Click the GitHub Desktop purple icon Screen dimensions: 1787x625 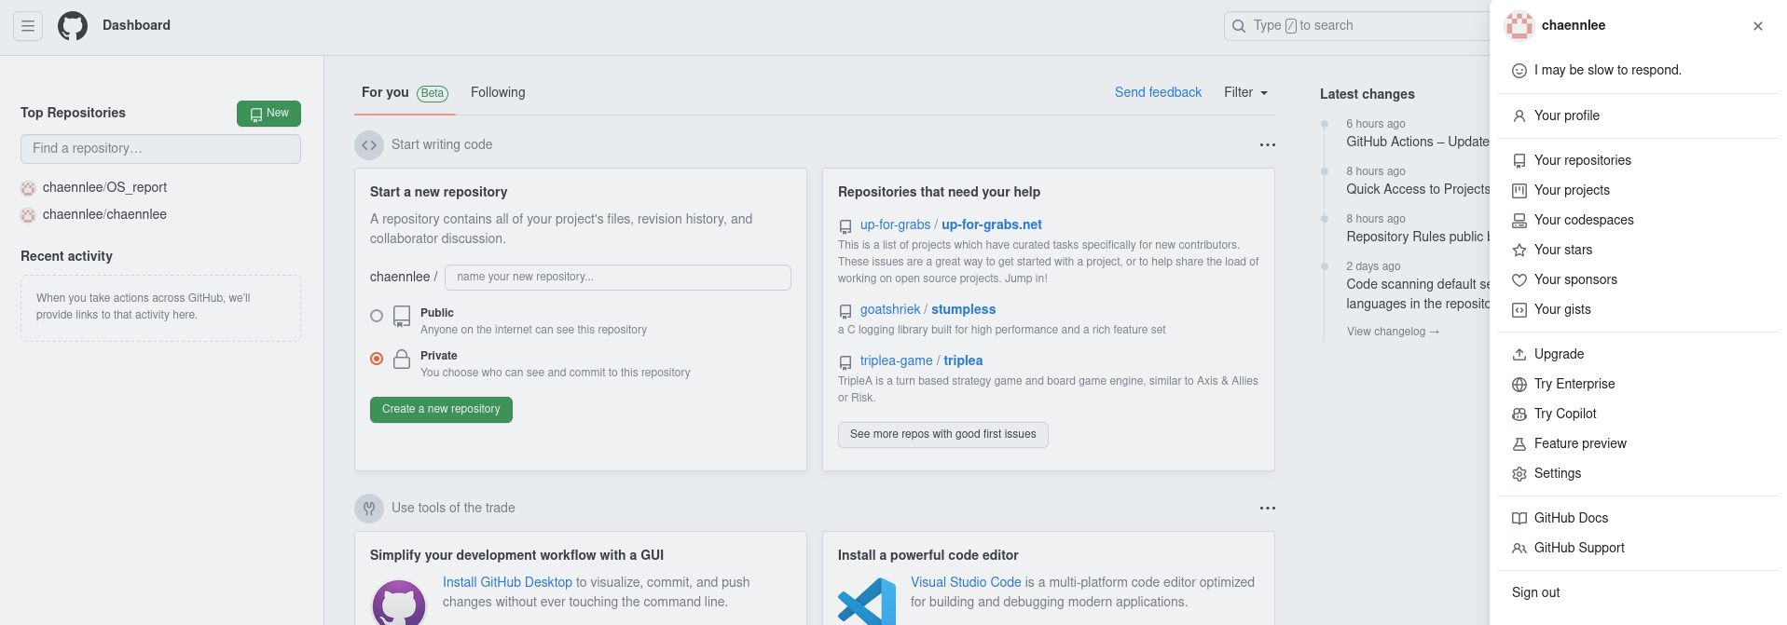click(399, 602)
